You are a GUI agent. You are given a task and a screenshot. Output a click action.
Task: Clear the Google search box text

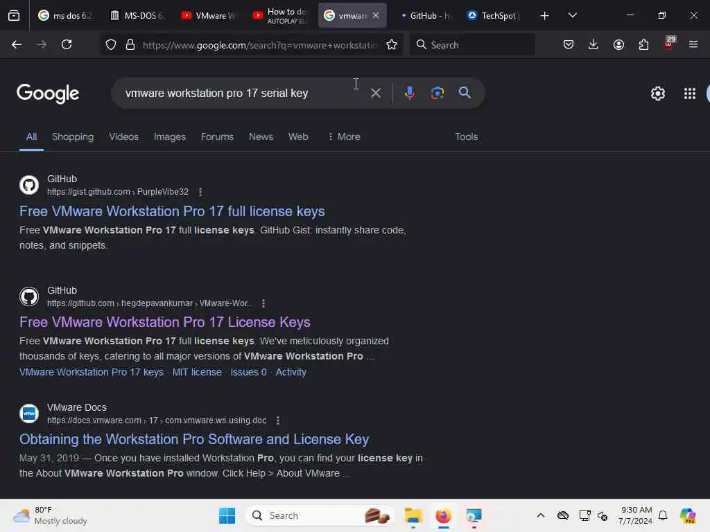click(375, 93)
